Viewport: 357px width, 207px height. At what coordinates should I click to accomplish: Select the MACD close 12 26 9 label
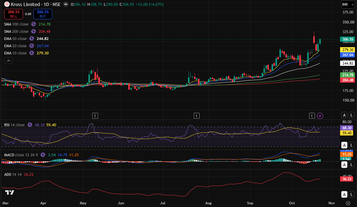click(x=21, y=155)
